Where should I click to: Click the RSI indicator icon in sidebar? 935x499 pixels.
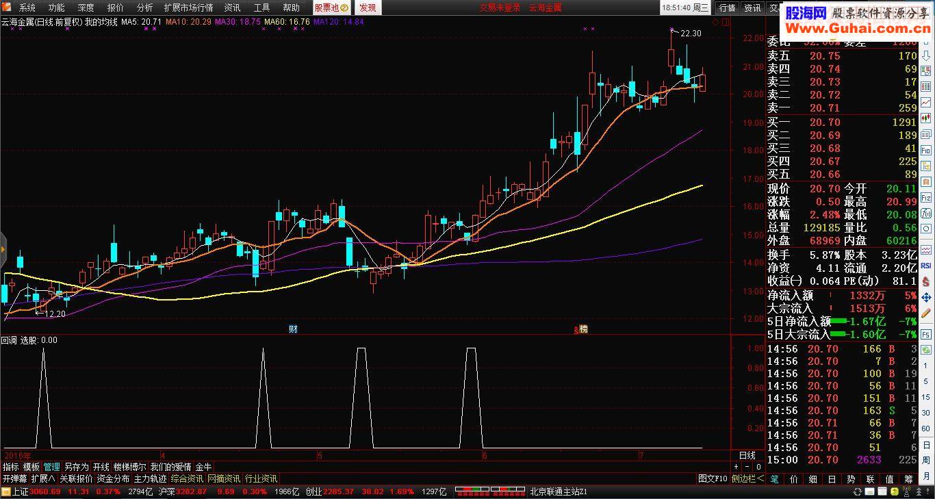coord(925,265)
